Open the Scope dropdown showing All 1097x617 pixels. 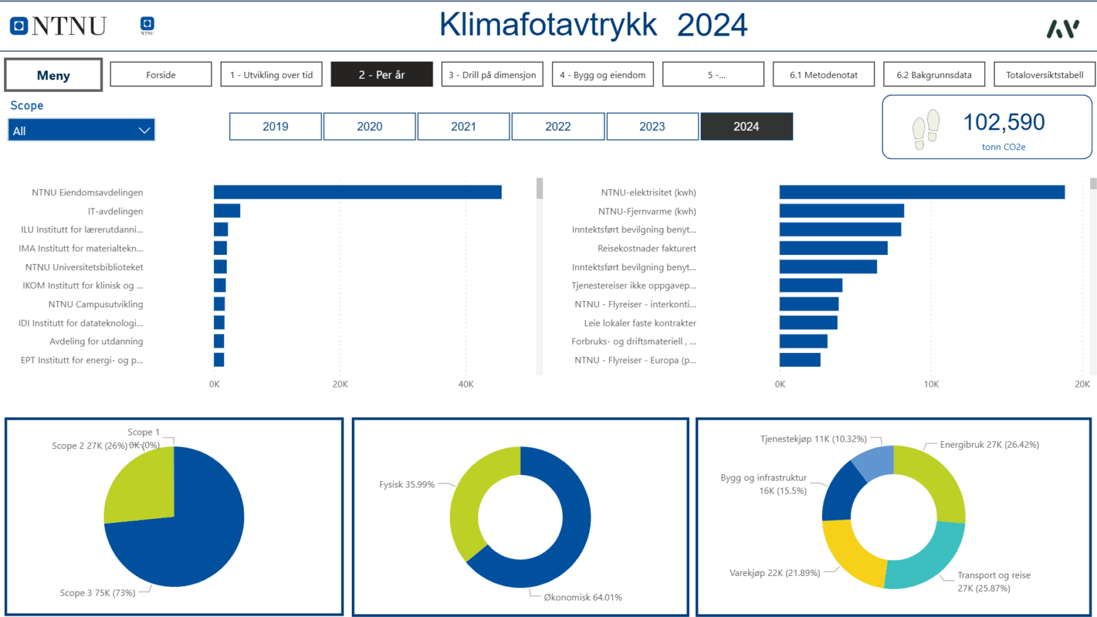click(x=82, y=130)
